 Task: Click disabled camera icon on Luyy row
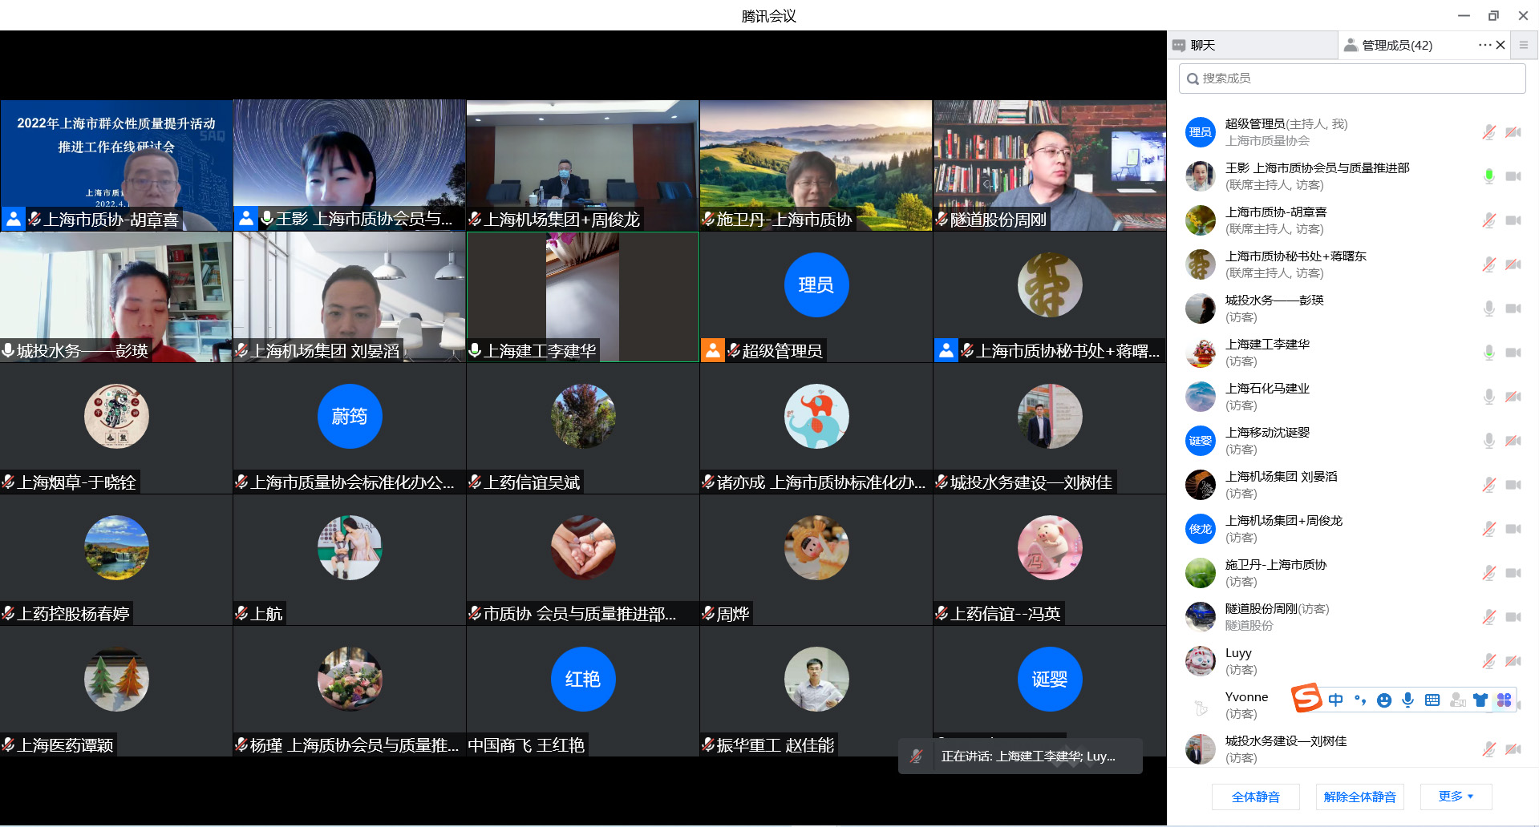pyautogui.click(x=1513, y=661)
